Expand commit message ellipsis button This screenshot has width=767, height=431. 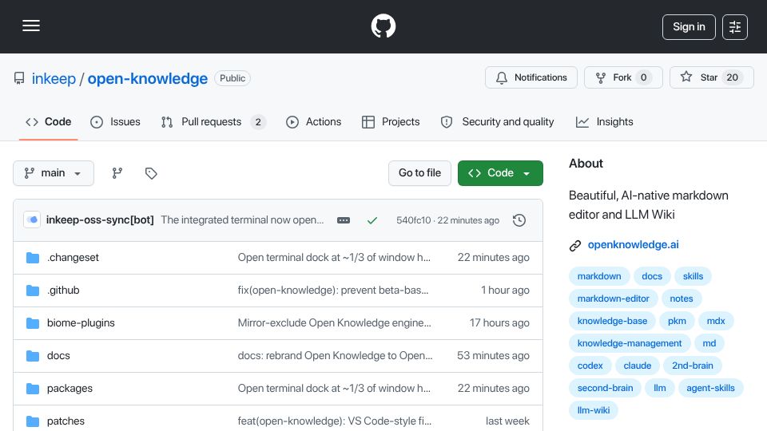tap(344, 220)
